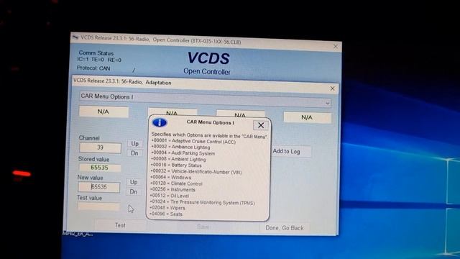Click the greyed Save button
This screenshot has height=259, width=460.
coord(203,227)
